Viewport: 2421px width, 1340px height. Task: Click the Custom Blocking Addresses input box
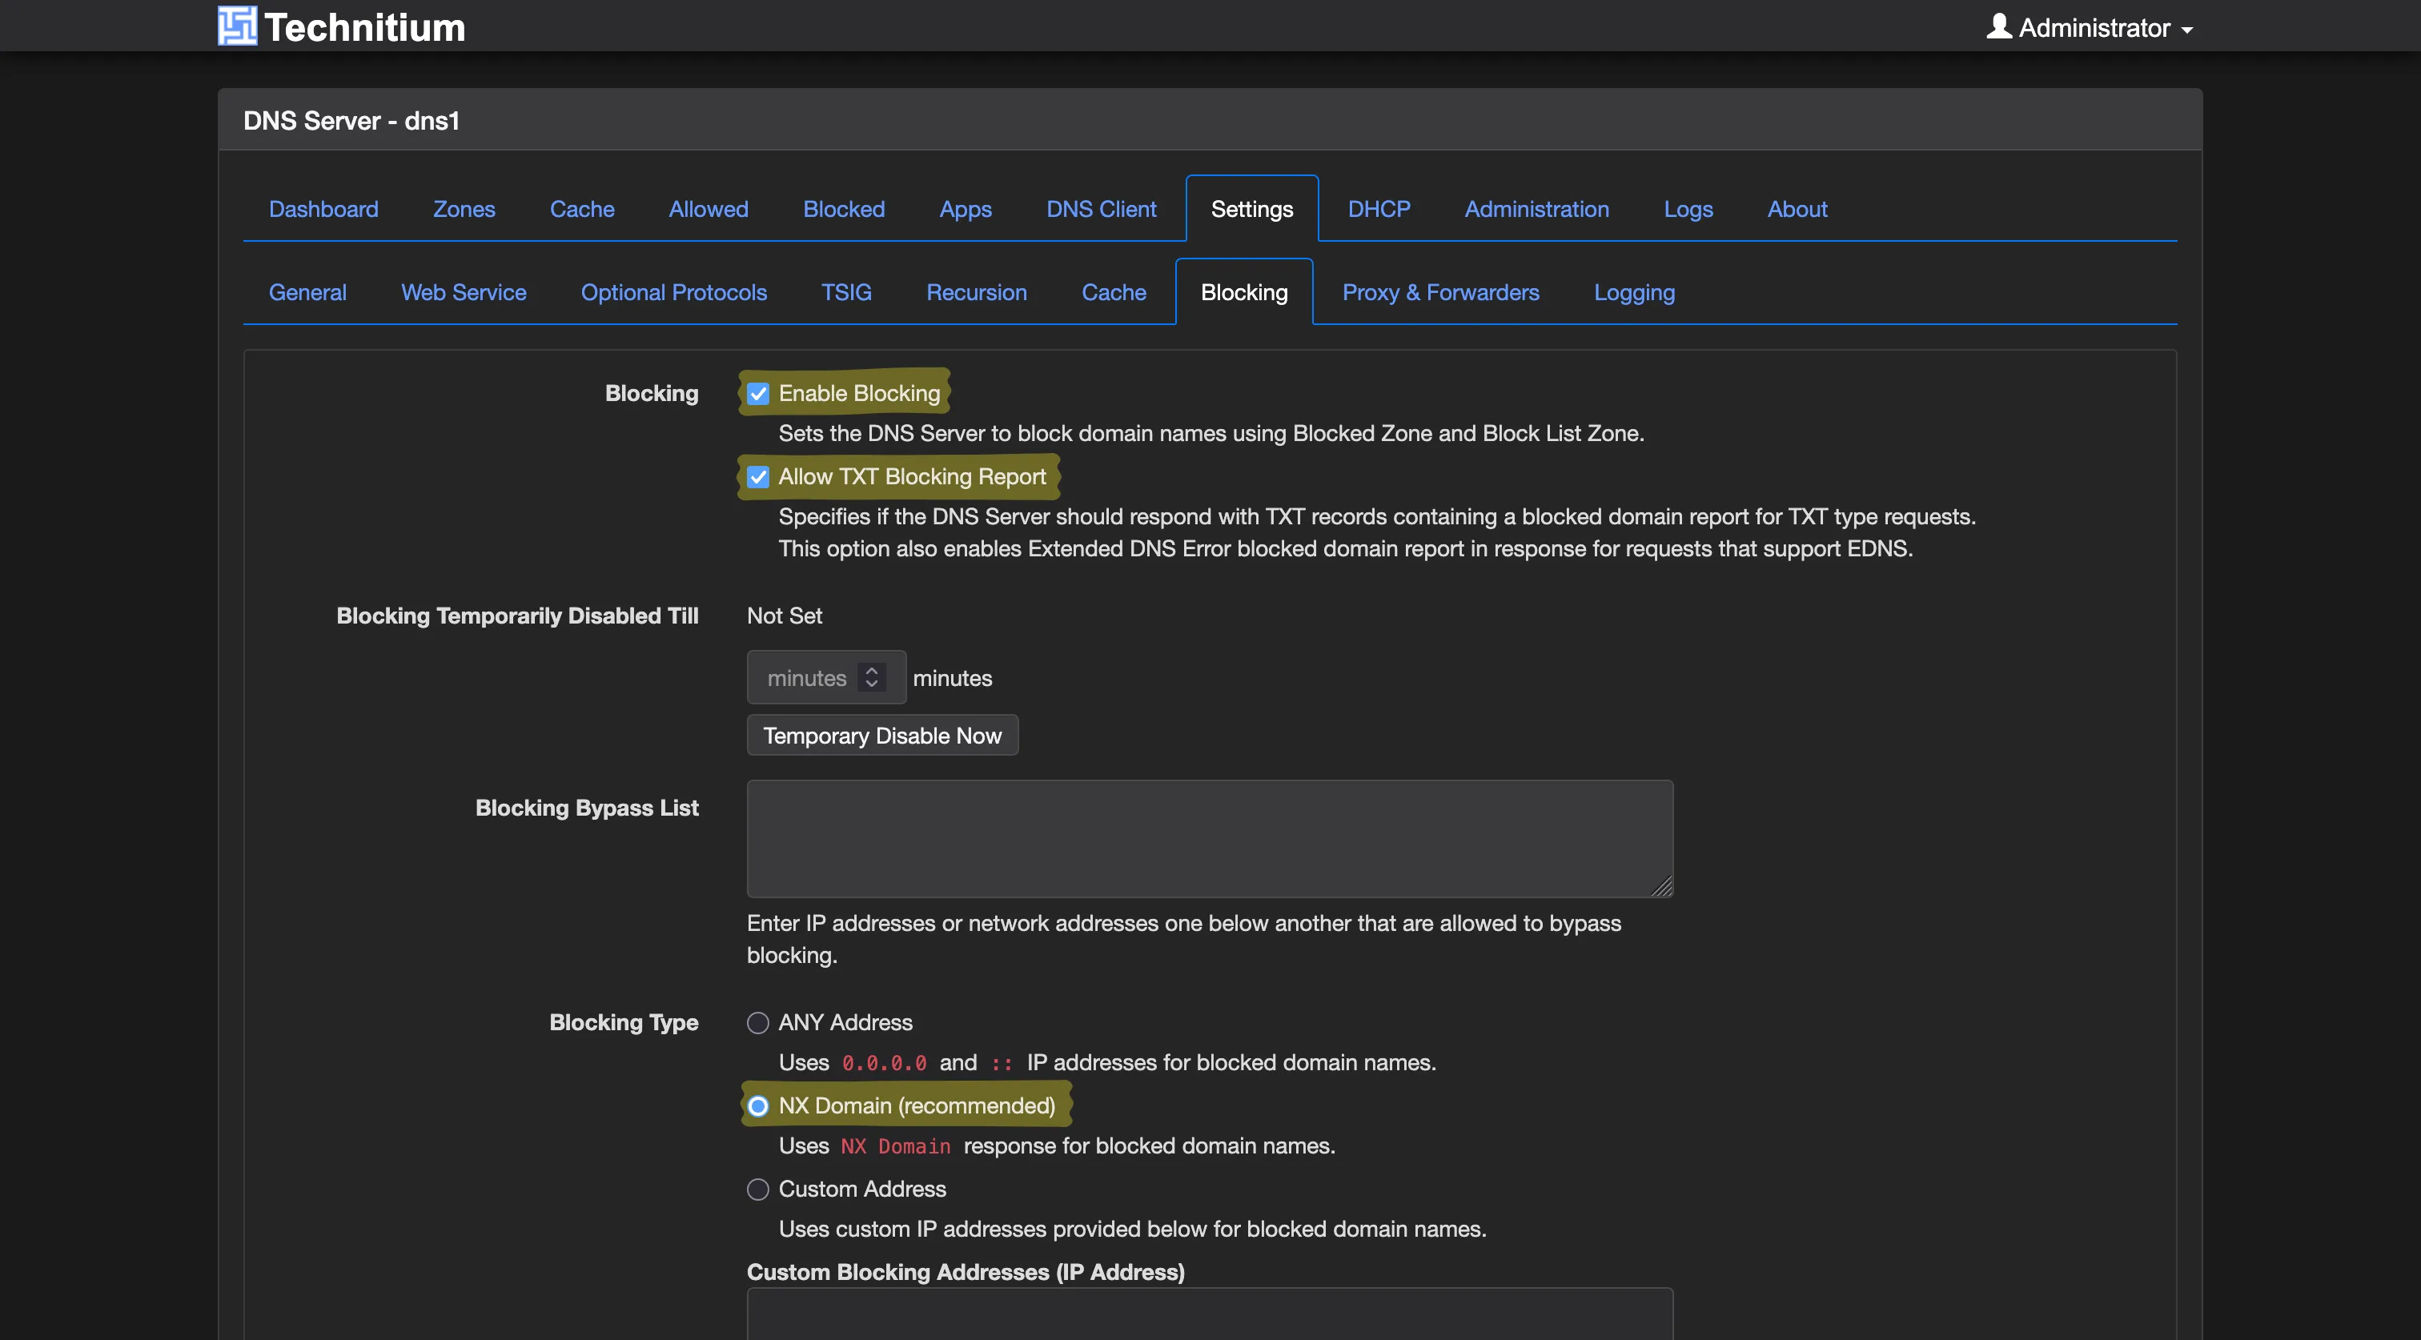point(1210,1314)
